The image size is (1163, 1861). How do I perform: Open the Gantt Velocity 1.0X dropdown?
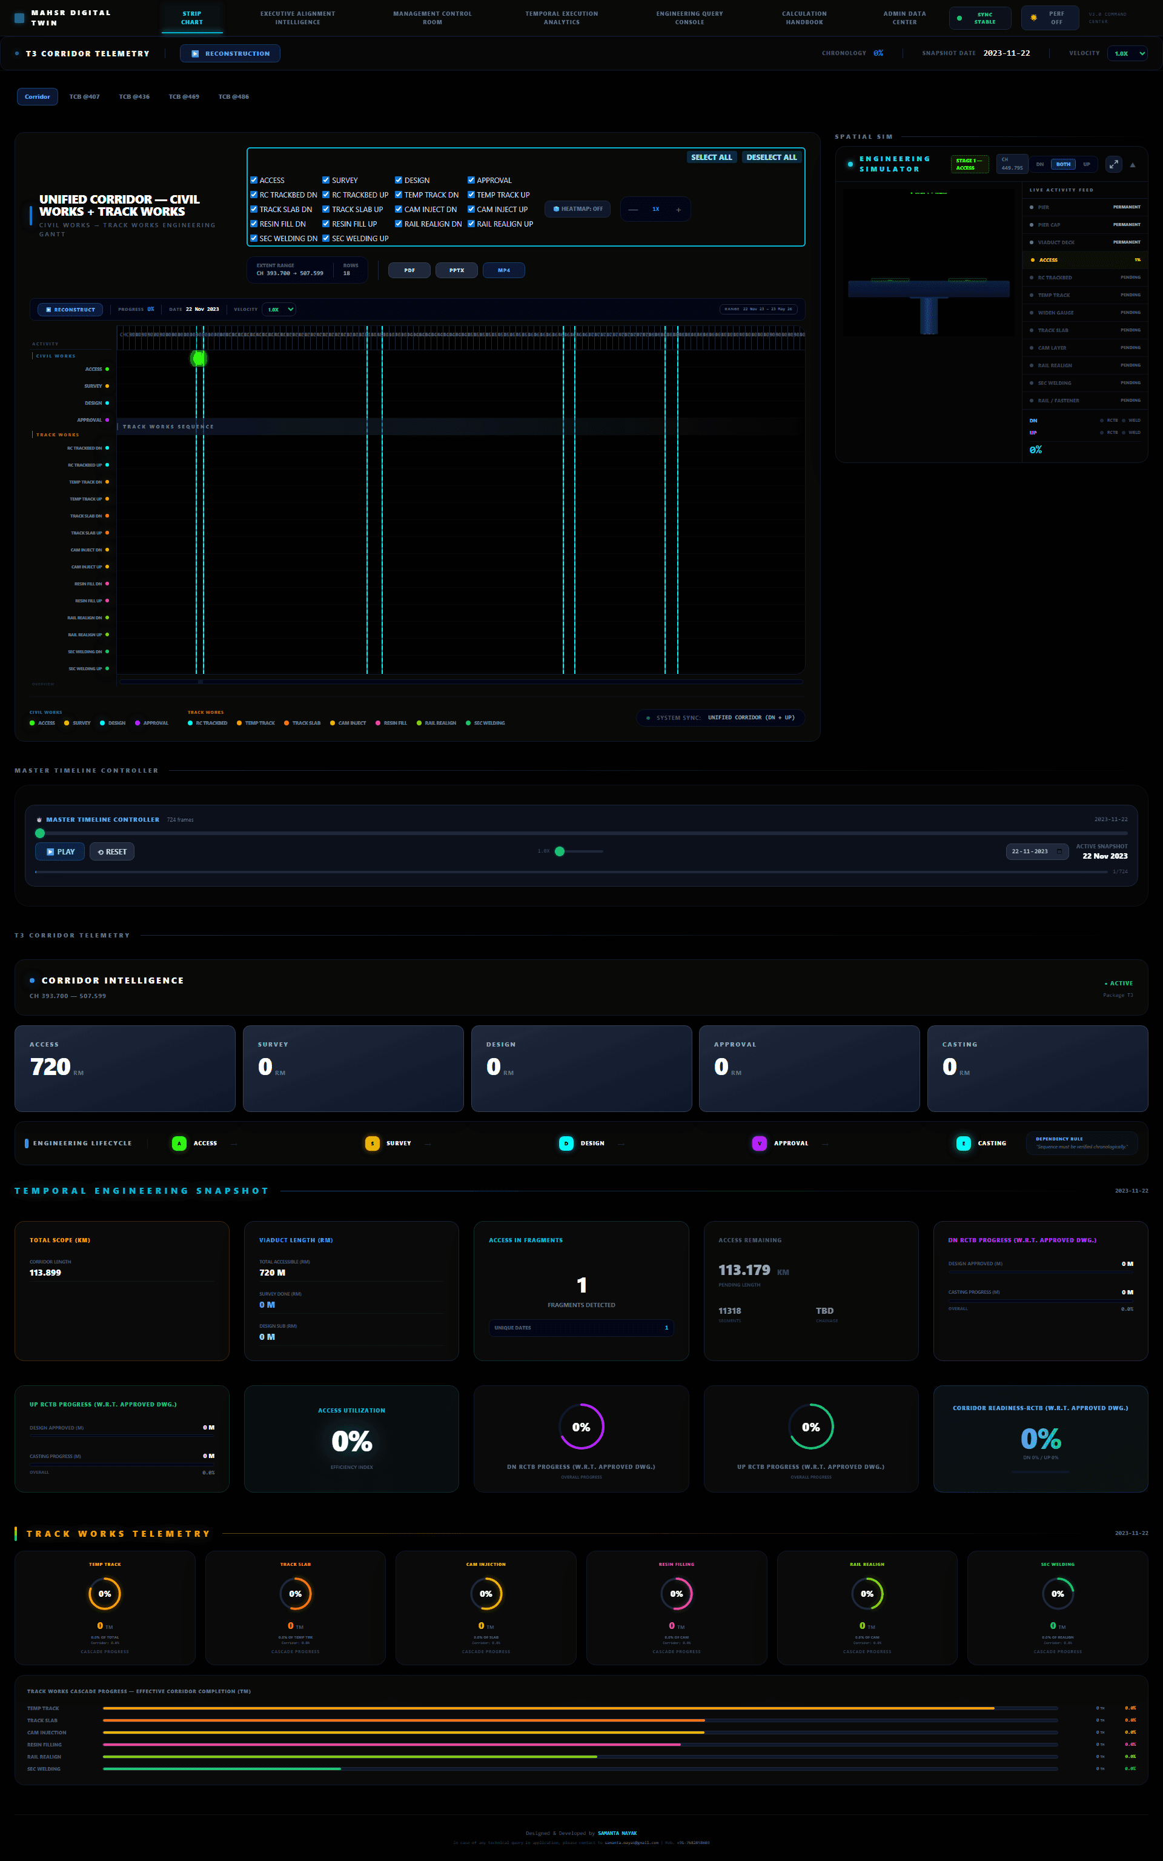279,310
